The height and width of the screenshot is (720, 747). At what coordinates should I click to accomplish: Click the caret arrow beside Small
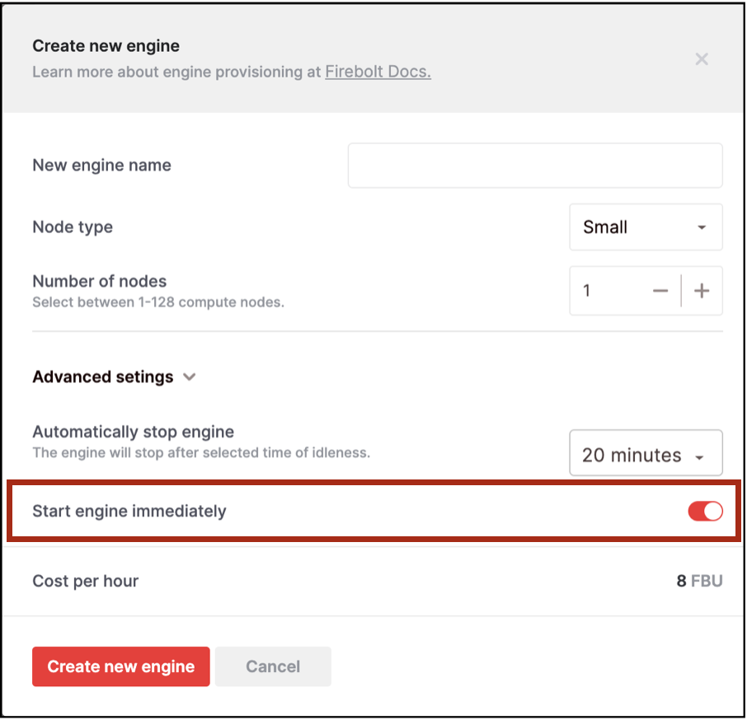click(x=702, y=227)
